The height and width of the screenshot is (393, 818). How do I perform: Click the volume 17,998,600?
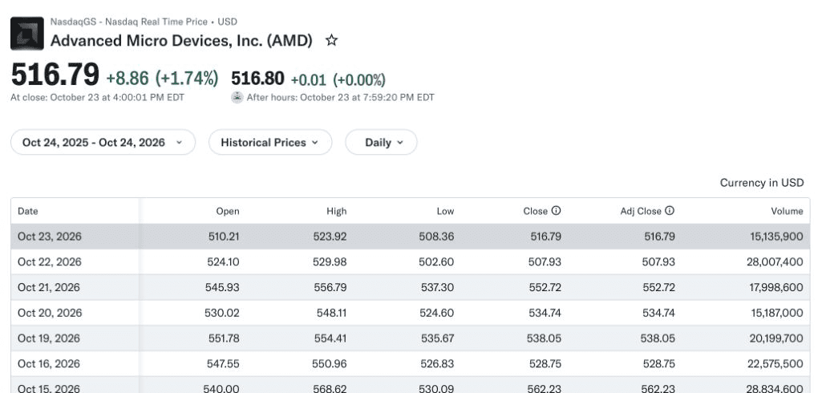[775, 288]
